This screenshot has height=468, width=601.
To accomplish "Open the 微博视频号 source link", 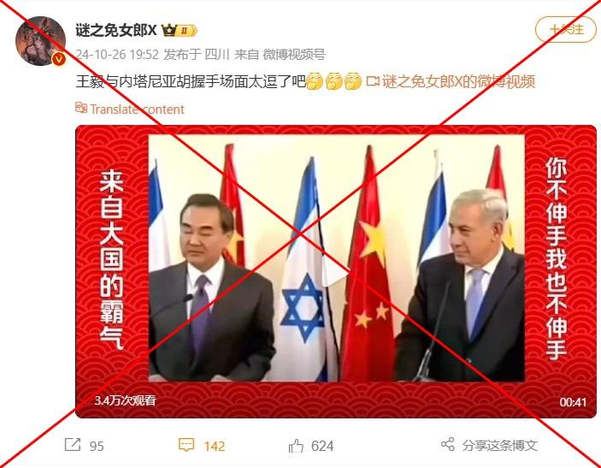I will [x=294, y=55].
